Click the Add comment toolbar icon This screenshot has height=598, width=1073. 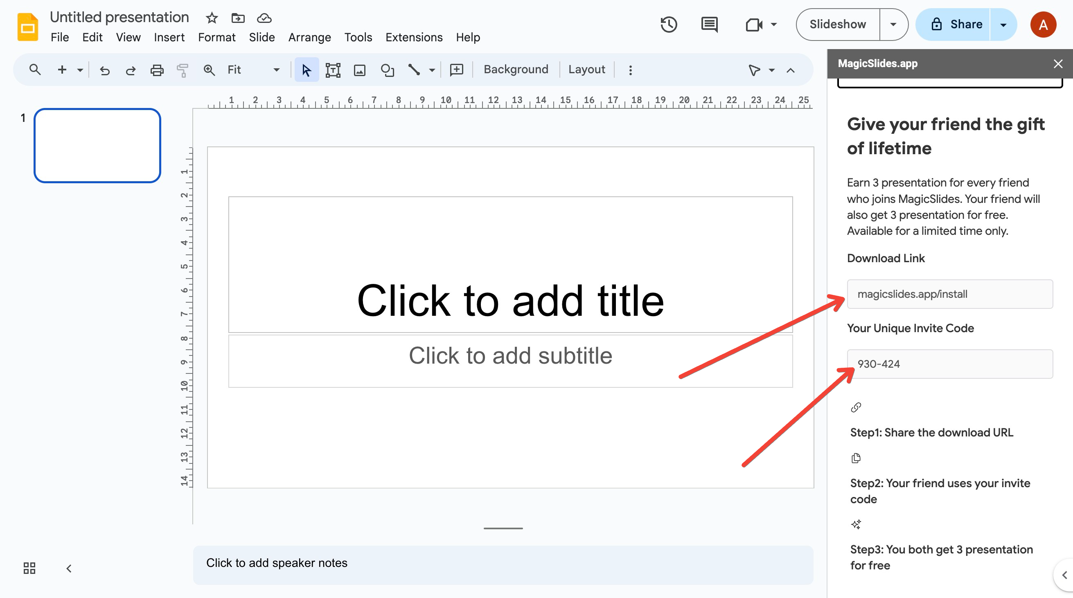point(457,70)
